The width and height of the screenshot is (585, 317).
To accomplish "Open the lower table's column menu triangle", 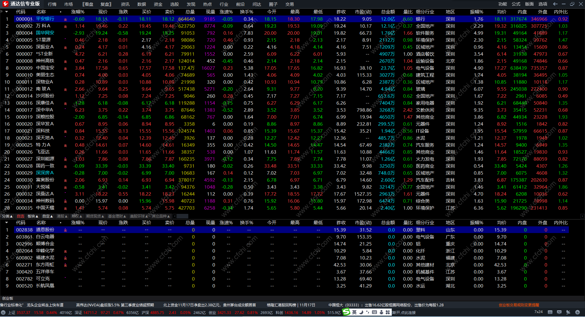I will [6, 223].
